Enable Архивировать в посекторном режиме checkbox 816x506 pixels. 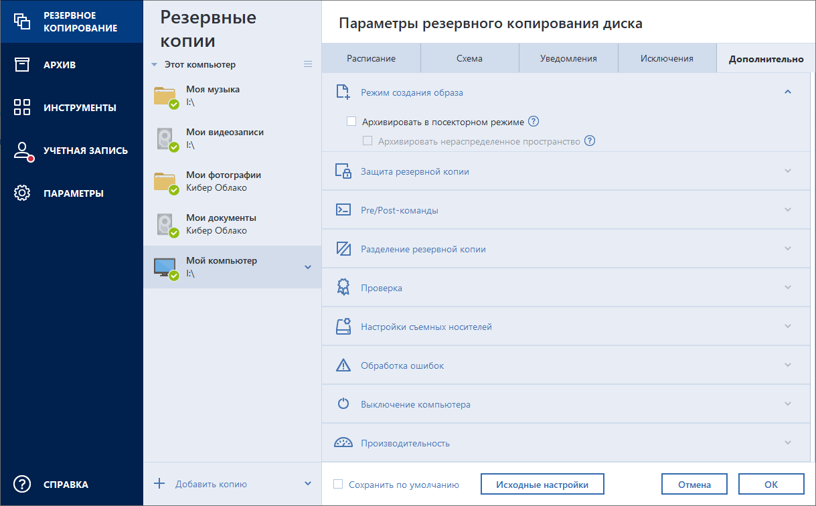(x=351, y=122)
